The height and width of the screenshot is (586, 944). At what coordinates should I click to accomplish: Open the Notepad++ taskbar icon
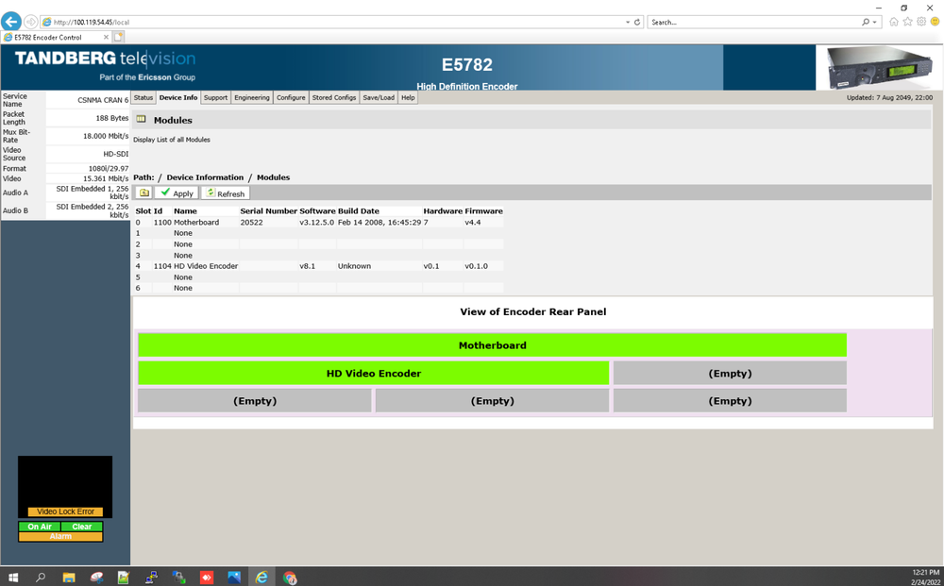coord(124,578)
